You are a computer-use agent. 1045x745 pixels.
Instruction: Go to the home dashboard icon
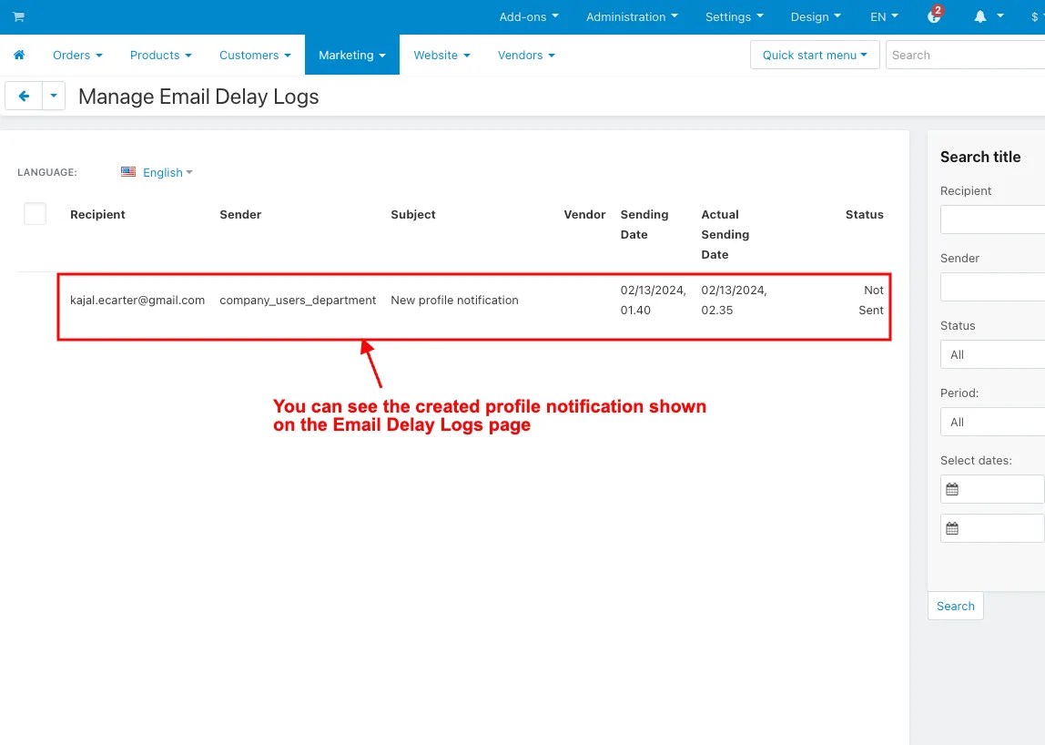coord(19,55)
